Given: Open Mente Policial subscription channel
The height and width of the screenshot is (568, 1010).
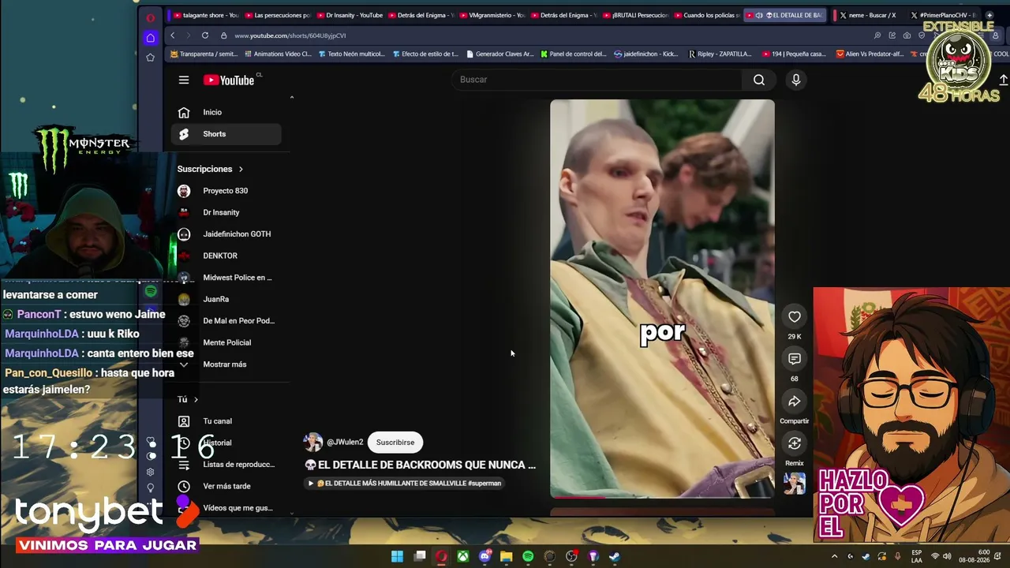Looking at the screenshot, I should pyautogui.click(x=227, y=342).
